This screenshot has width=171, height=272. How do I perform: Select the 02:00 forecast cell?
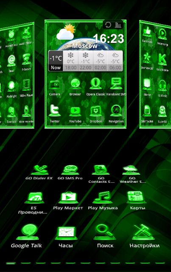101,61
